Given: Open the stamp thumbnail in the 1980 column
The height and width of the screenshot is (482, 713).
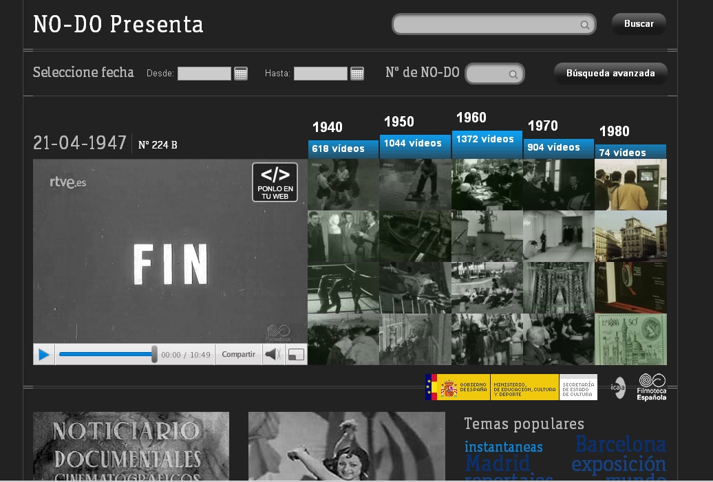Looking at the screenshot, I should point(630,340).
